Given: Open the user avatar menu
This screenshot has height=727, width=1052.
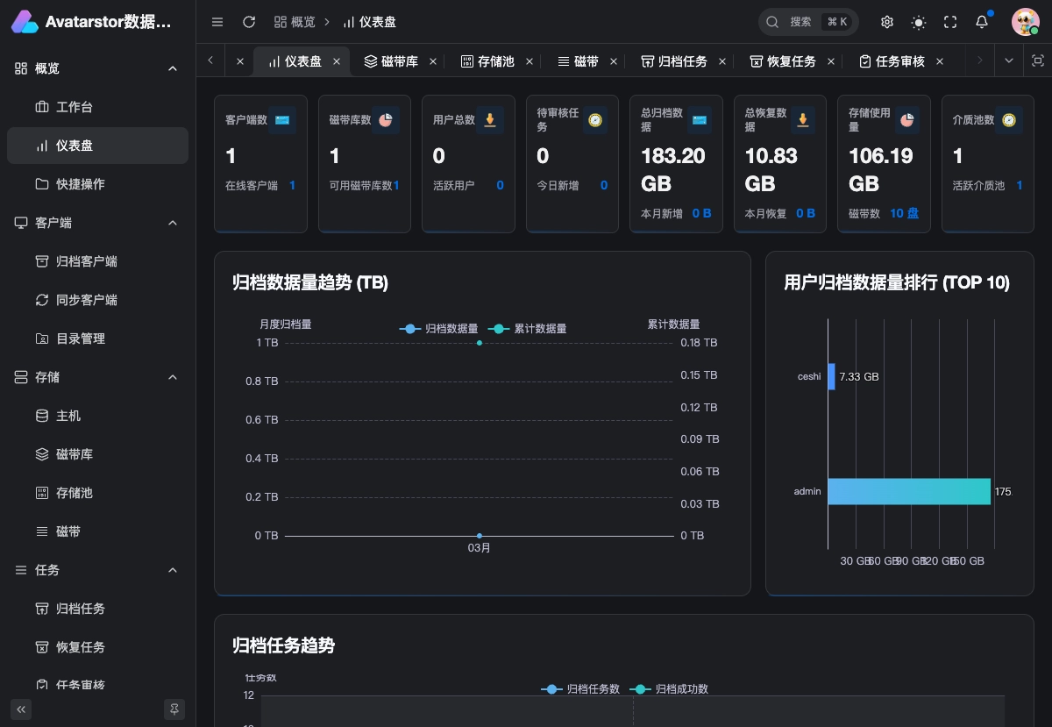Looking at the screenshot, I should point(1025,22).
